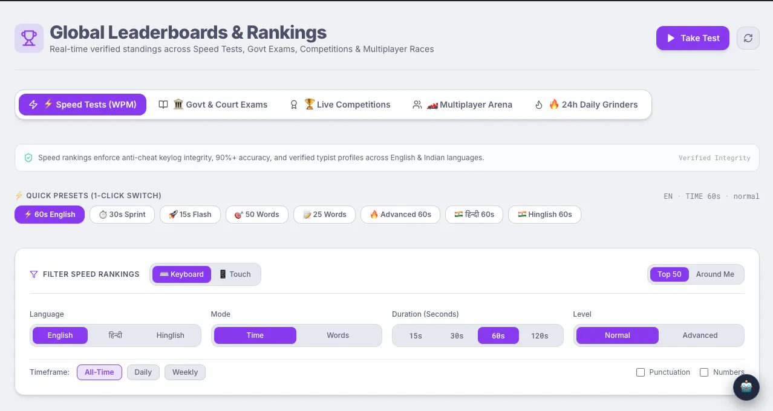Viewport: 773px width, 411px height.
Task: Click the Verified Integrity label
Action: click(x=714, y=158)
